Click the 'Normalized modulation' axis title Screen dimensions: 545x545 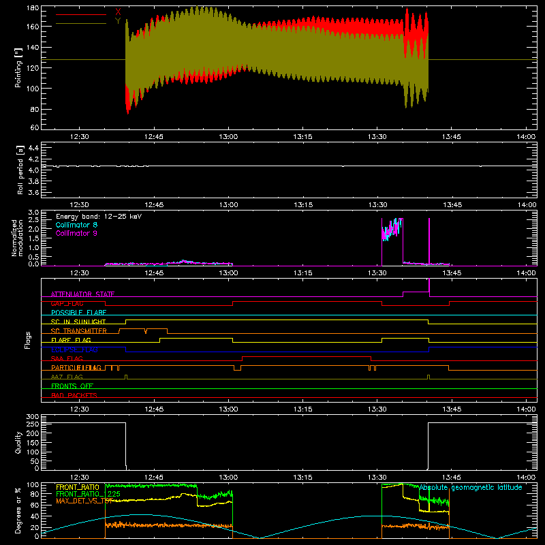click(17, 238)
